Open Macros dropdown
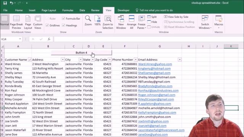244x137 pixels. click(218, 22)
